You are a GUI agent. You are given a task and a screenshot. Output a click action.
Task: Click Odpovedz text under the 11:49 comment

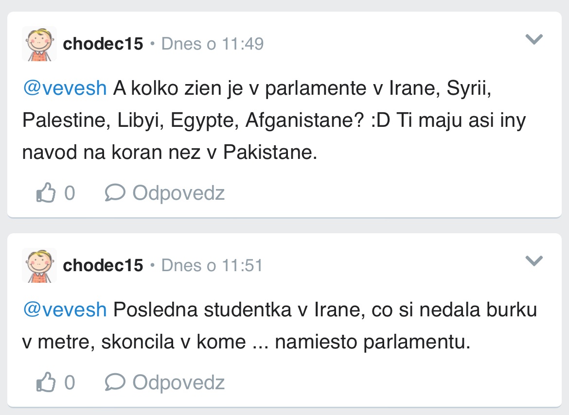[x=178, y=193]
